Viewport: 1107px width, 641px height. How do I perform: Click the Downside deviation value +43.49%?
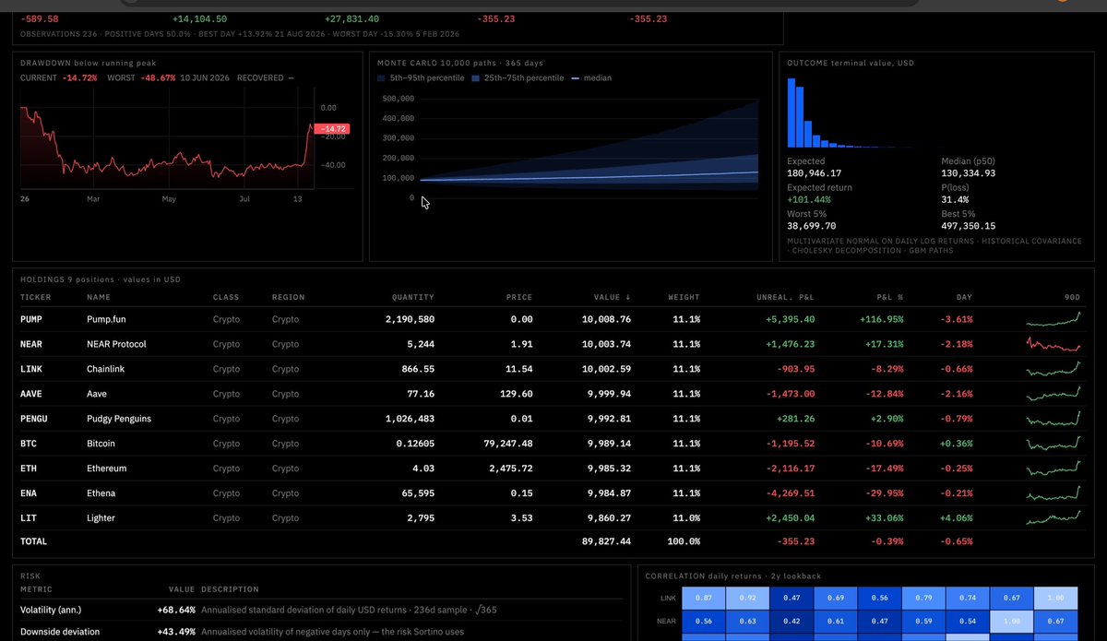pyautogui.click(x=176, y=632)
